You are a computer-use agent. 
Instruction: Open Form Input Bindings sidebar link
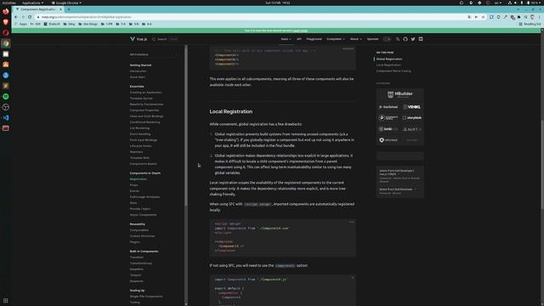pos(144,139)
